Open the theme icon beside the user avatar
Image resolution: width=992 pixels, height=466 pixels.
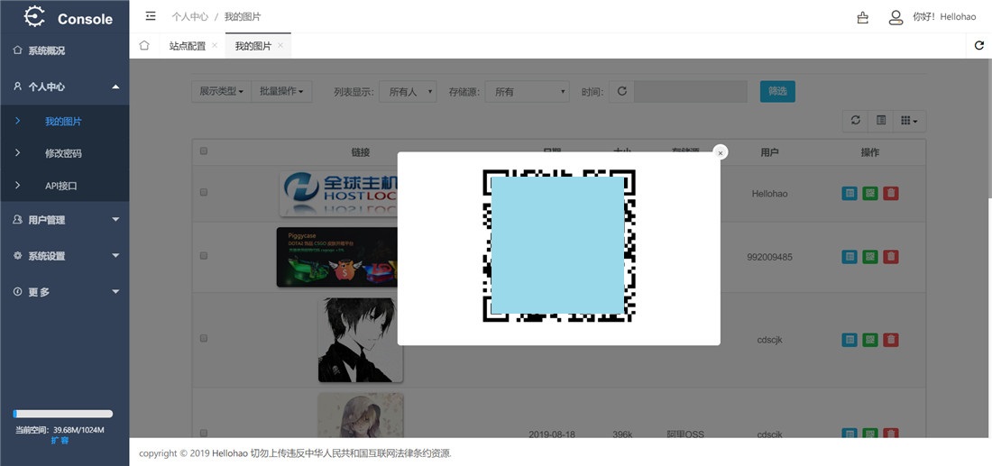click(x=863, y=17)
